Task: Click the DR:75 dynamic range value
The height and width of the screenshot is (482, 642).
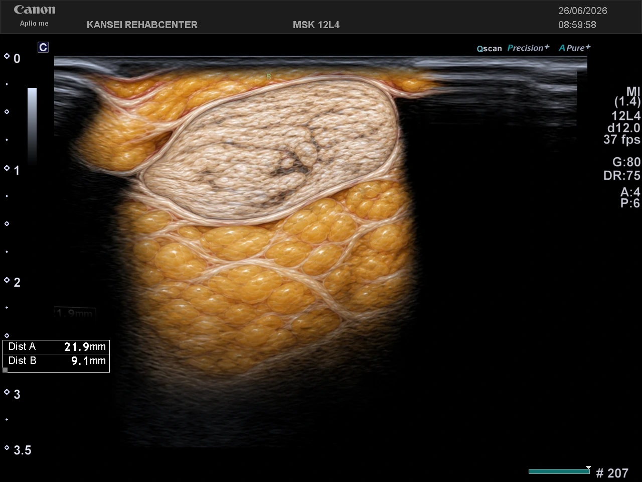Action: tap(622, 175)
